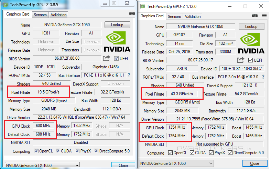Click DirectX Support field 12 (12_1)

[x=249, y=85]
